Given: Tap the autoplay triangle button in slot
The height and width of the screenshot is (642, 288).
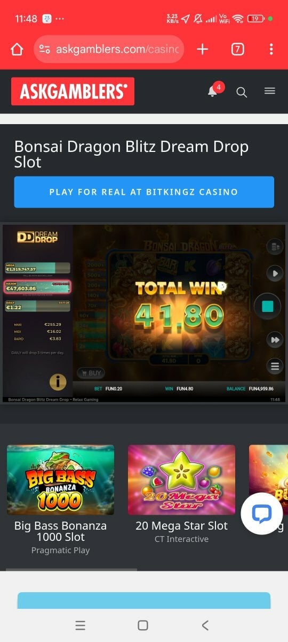Looking at the screenshot, I should pyautogui.click(x=275, y=273).
